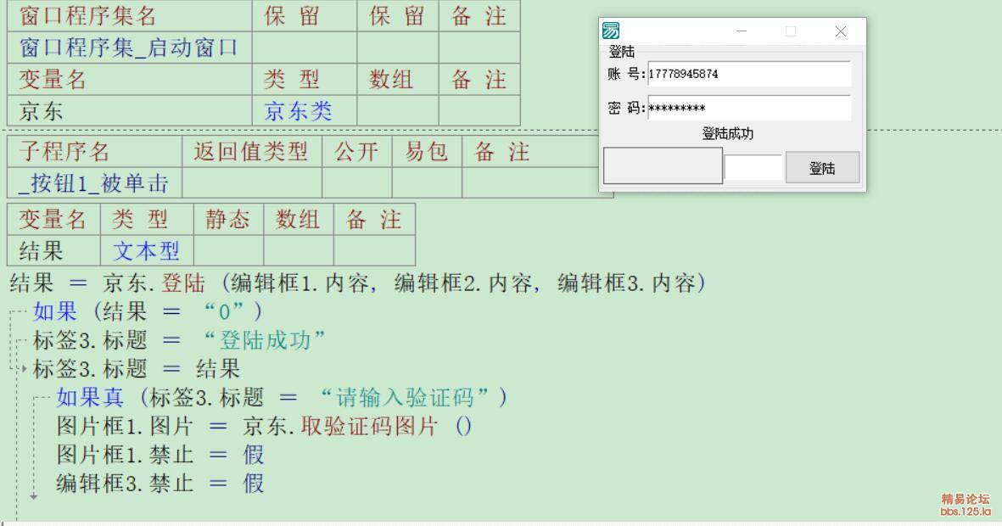Click the empty captcha picture box

(663, 166)
